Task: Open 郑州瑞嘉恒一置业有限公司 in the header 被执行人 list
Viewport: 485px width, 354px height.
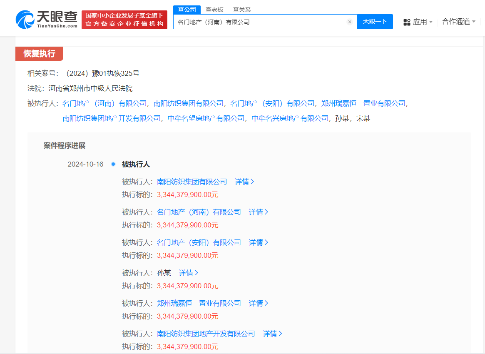Action: point(363,103)
